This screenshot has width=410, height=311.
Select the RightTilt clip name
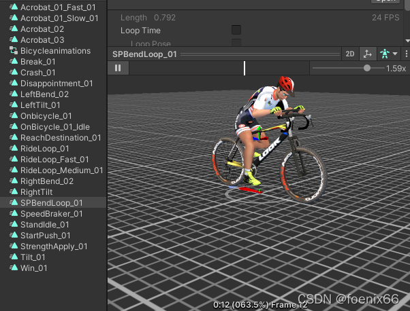tap(36, 192)
